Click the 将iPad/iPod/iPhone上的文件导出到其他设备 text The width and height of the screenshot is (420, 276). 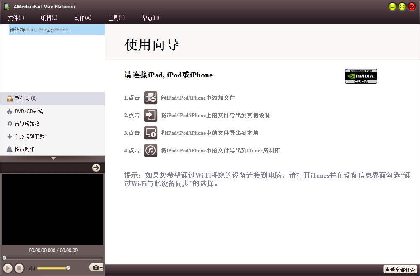pyautogui.click(x=215, y=115)
